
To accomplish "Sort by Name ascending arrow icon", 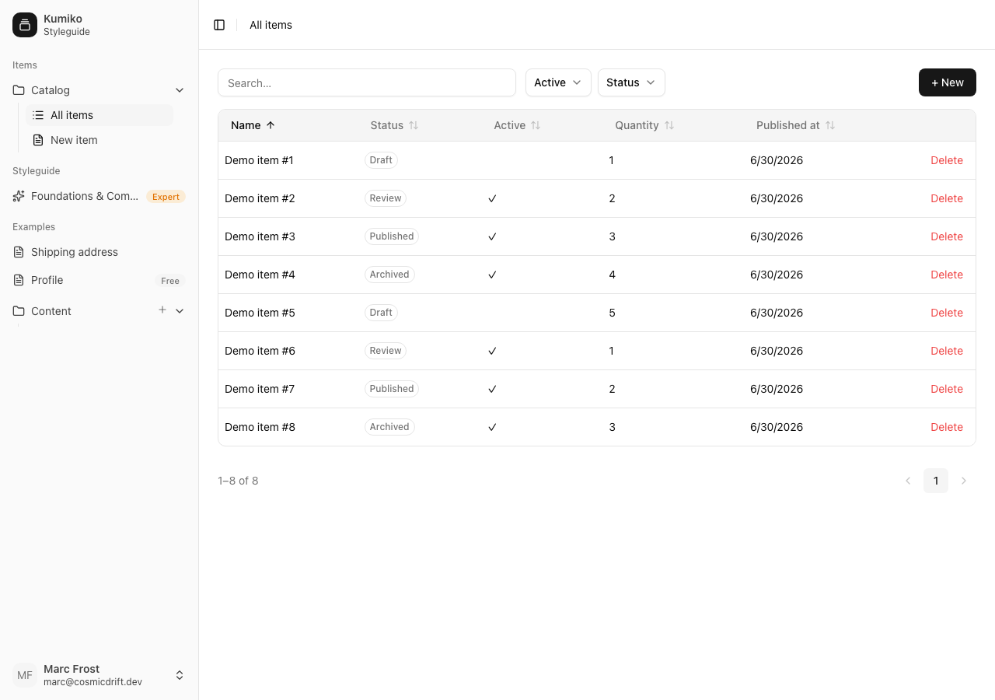I will 271,125.
